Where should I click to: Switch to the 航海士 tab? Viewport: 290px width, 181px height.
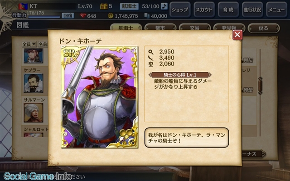tap(126, 27)
